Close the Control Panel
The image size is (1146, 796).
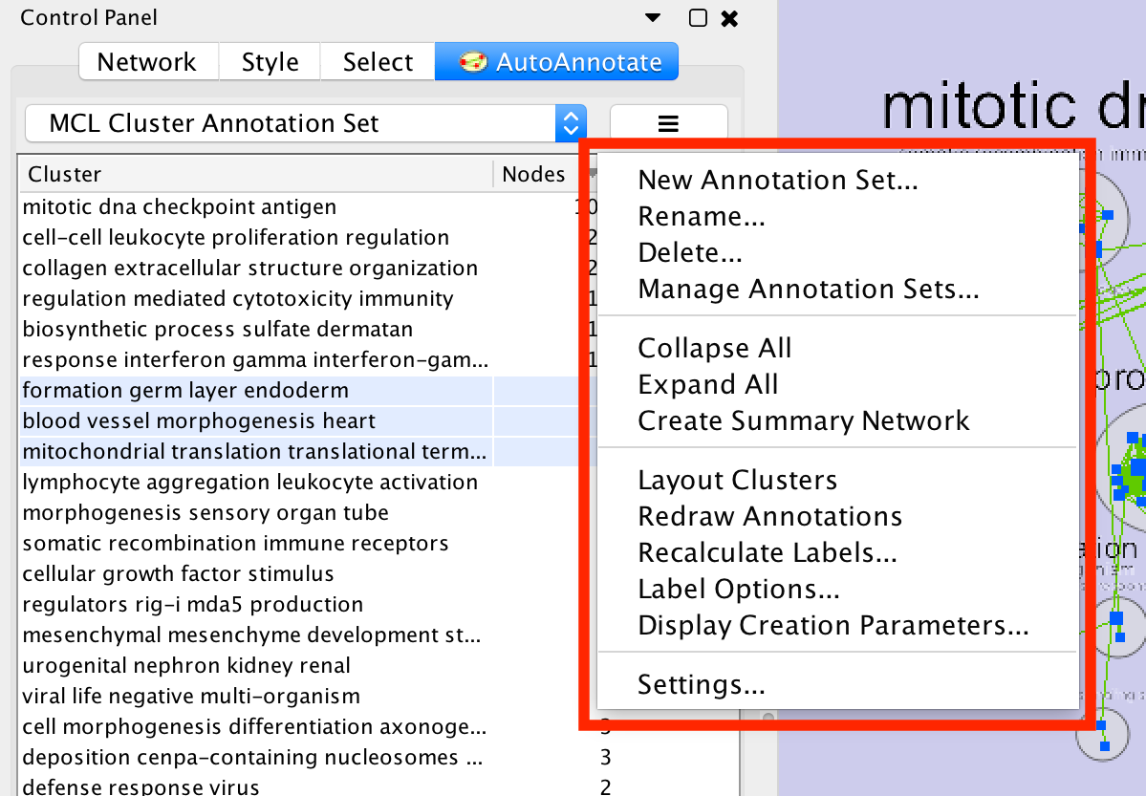[728, 18]
